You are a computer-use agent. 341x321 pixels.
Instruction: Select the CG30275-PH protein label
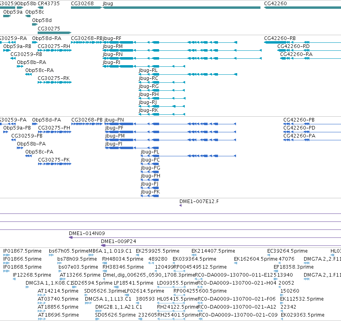[54, 128]
